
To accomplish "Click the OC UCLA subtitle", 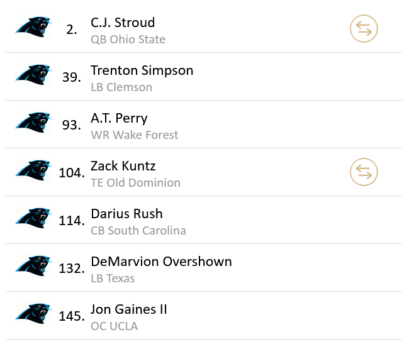I will tap(114, 326).
